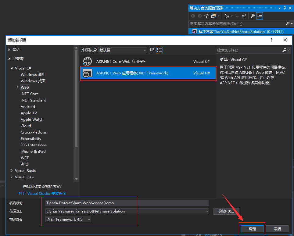This screenshot has height=236, width=294.
Task: Click the Solution Explorer search box
Action: [x=237, y=23]
